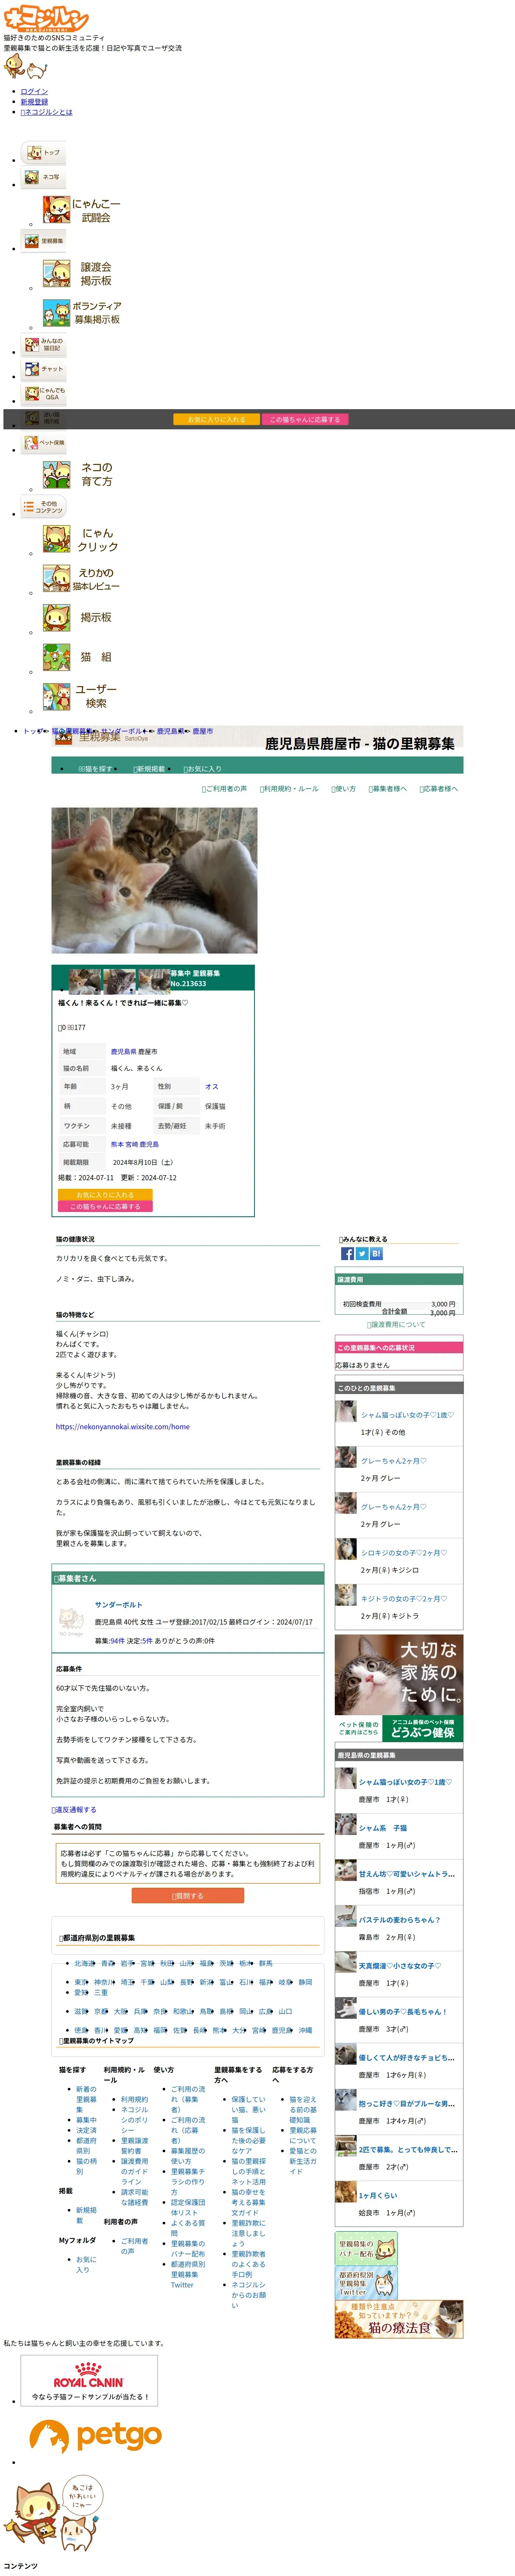Image resolution: width=515 pixels, height=2576 pixels.
Task: Open the シャム系 子猫 listing
Action: (x=383, y=1828)
